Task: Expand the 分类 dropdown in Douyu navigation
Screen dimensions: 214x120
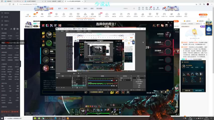Action: click(72, 9)
